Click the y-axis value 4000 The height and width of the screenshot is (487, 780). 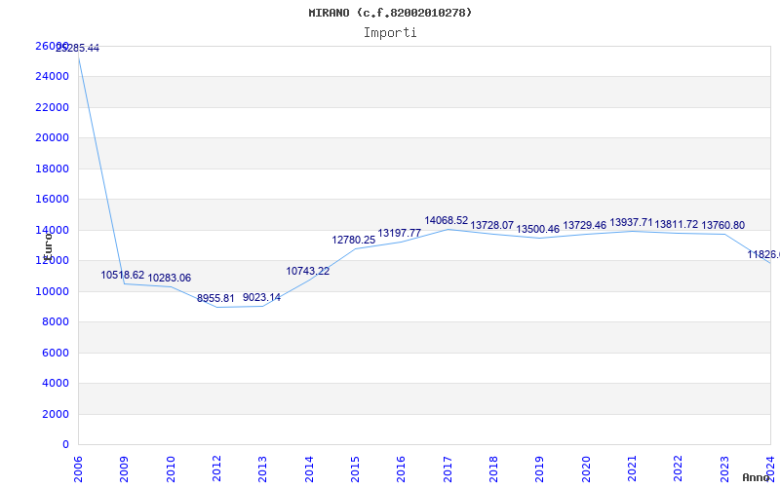pyautogui.click(x=55, y=383)
